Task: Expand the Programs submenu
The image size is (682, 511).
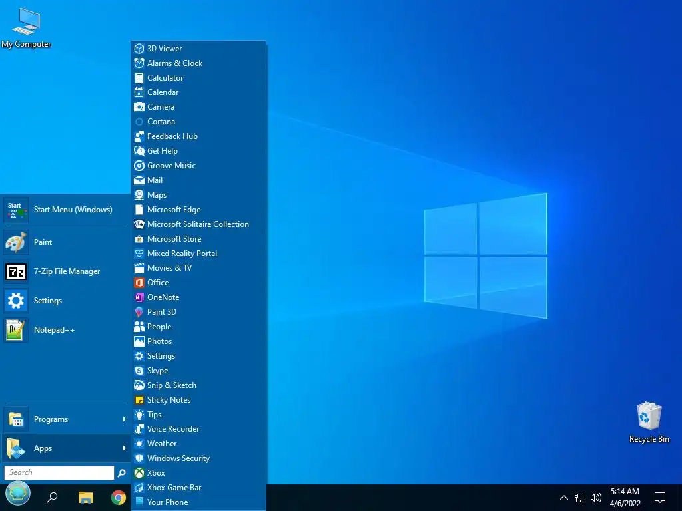Action: 66,419
